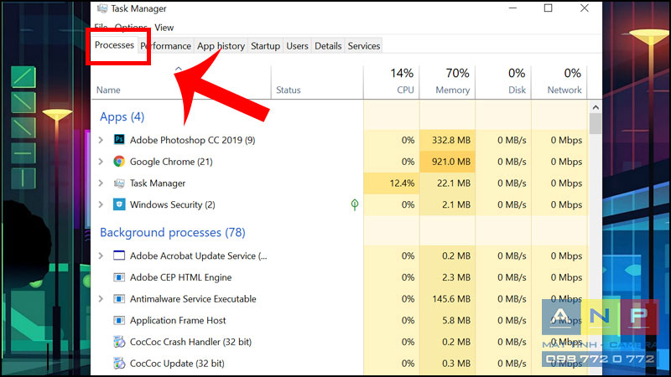Expand the Windows Security group
The width and height of the screenshot is (671, 377).
click(101, 204)
